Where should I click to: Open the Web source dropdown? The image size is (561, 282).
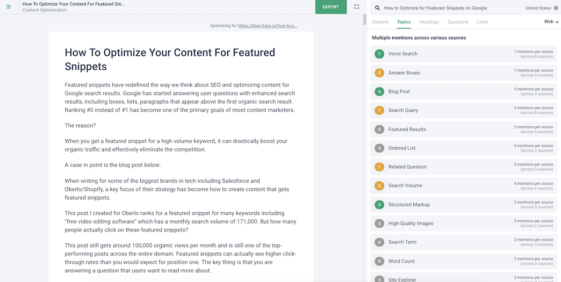coord(551,22)
